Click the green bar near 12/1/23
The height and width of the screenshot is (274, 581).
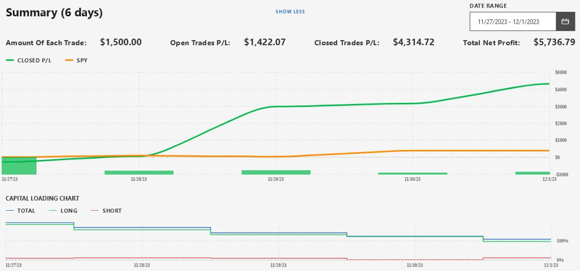533,173
